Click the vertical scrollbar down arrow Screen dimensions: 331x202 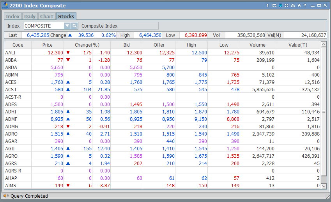323,186
